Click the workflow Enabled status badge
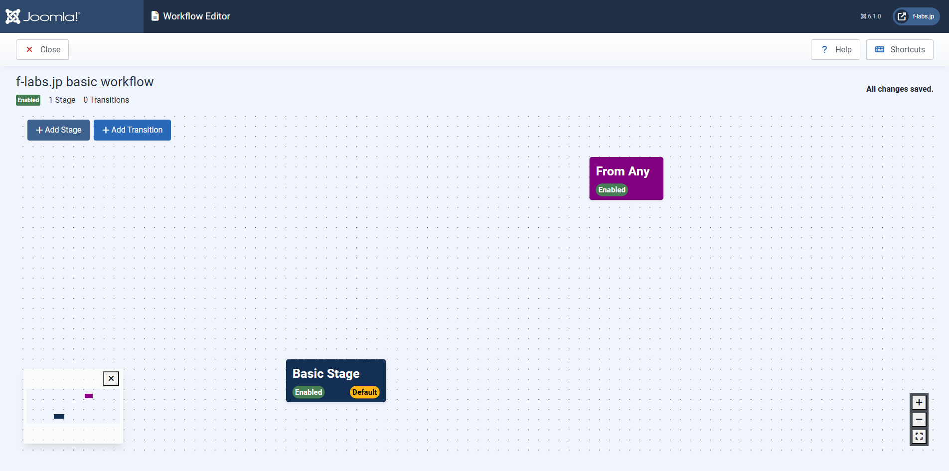The image size is (949, 471). 28,100
